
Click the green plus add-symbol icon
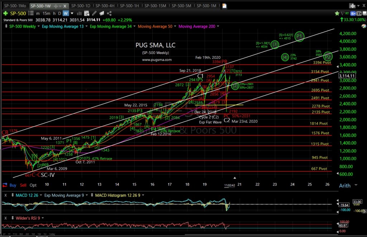(x=5, y=13)
